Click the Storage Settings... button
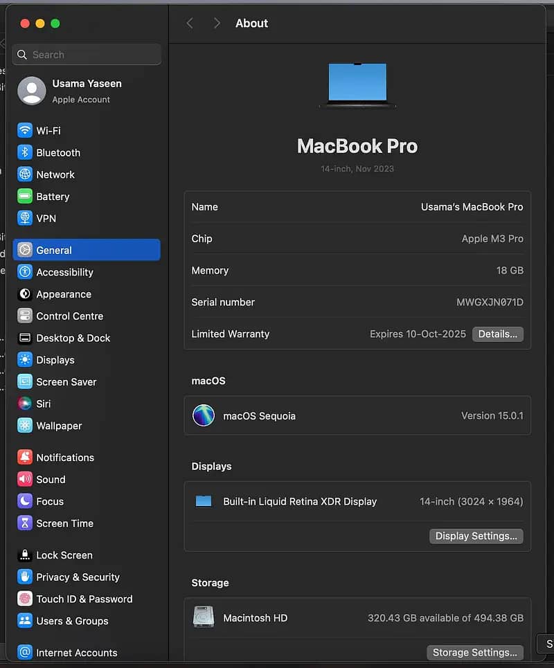554x668 pixels. [474, 652]
